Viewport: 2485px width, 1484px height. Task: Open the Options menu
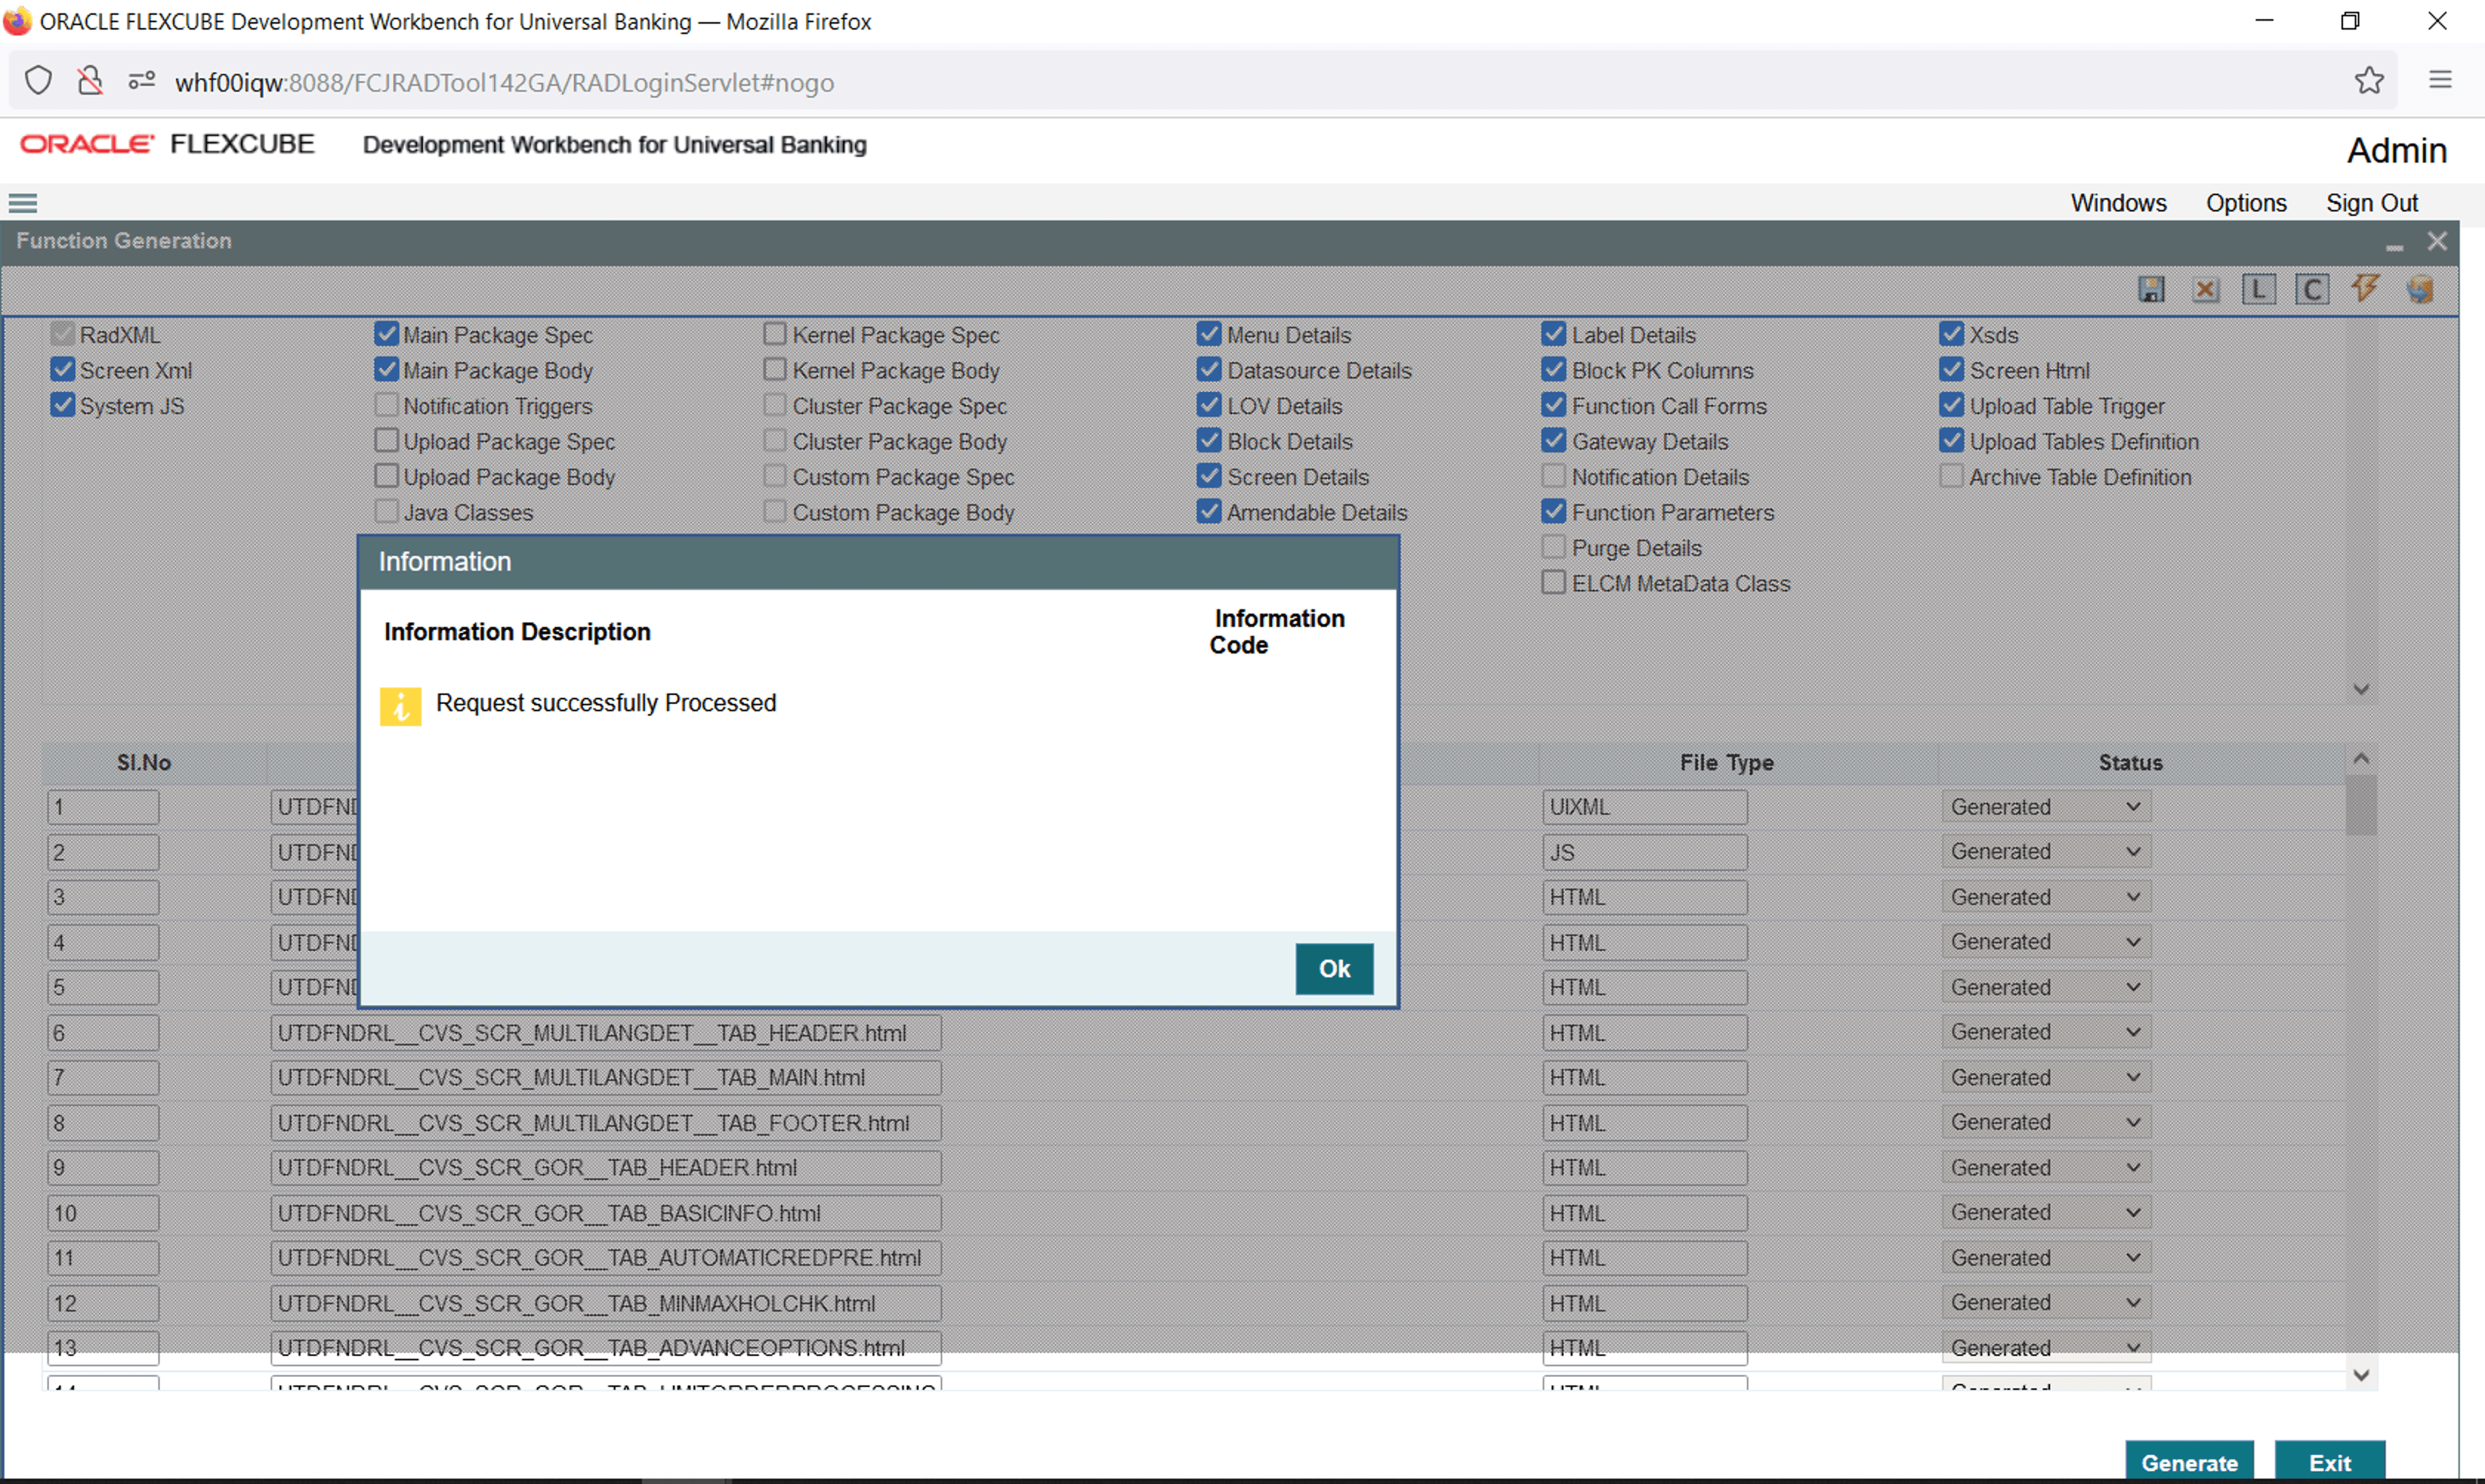[2245, 203]
